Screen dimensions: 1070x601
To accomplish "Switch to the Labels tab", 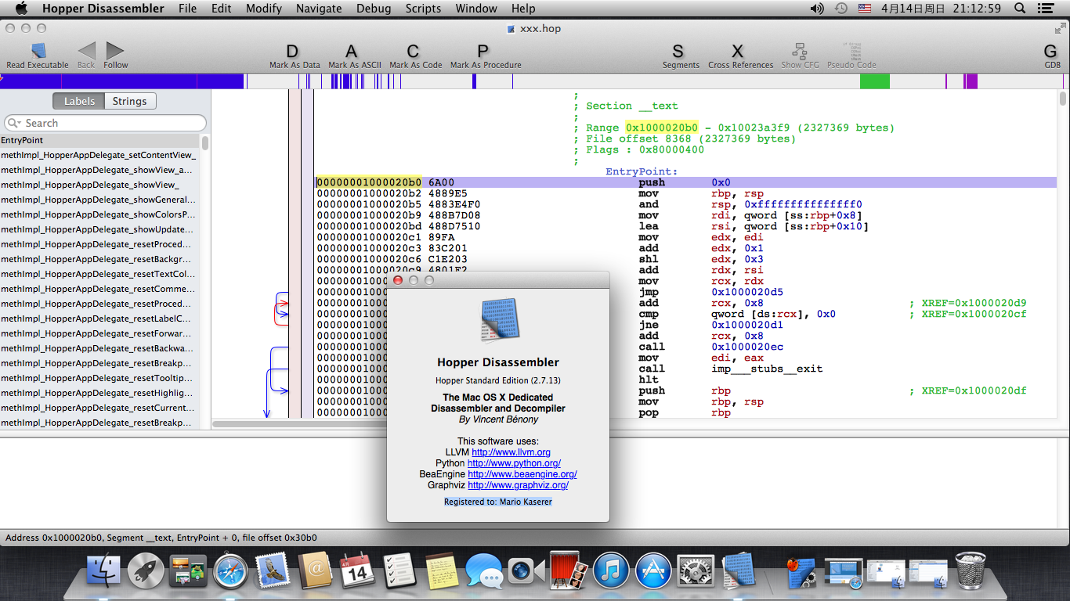I will (x=79, y=101).
